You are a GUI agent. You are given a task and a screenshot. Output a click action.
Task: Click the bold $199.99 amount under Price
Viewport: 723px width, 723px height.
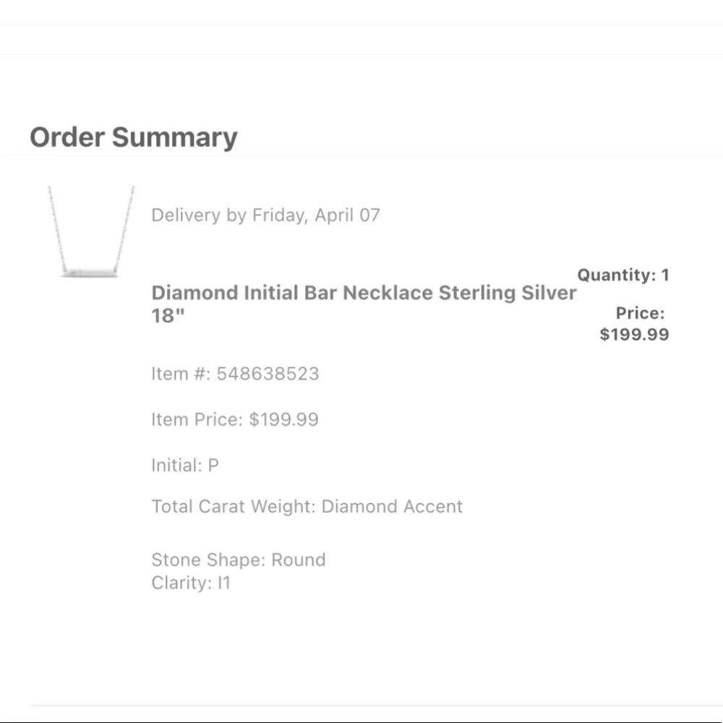coord(634,335)
